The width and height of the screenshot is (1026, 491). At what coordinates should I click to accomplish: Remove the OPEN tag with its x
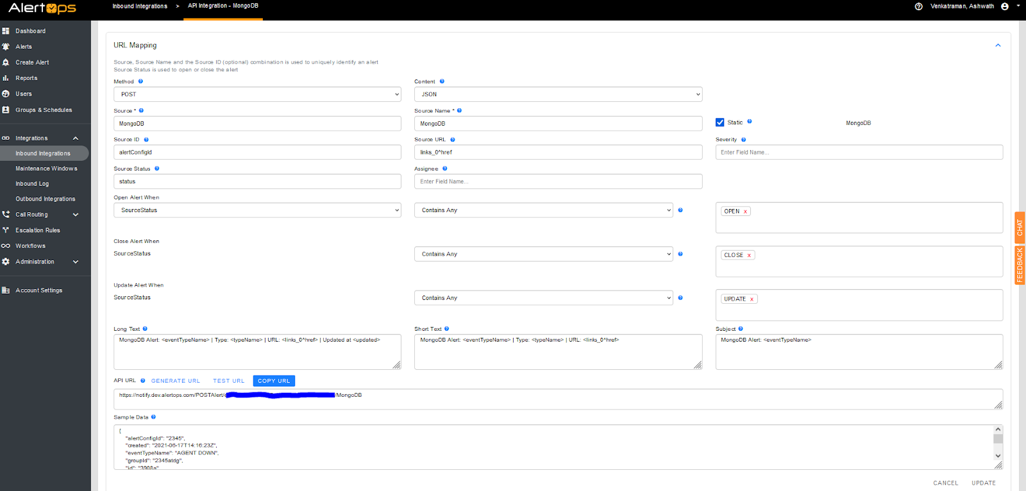click(x=745, y=212)
